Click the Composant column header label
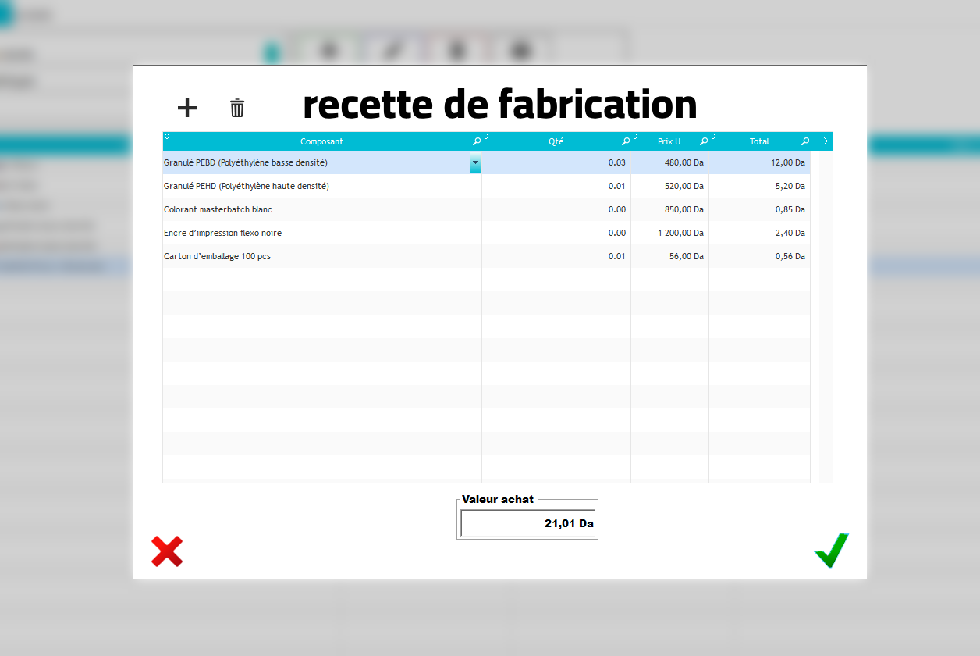980x656 pixels. pos(321,141)
